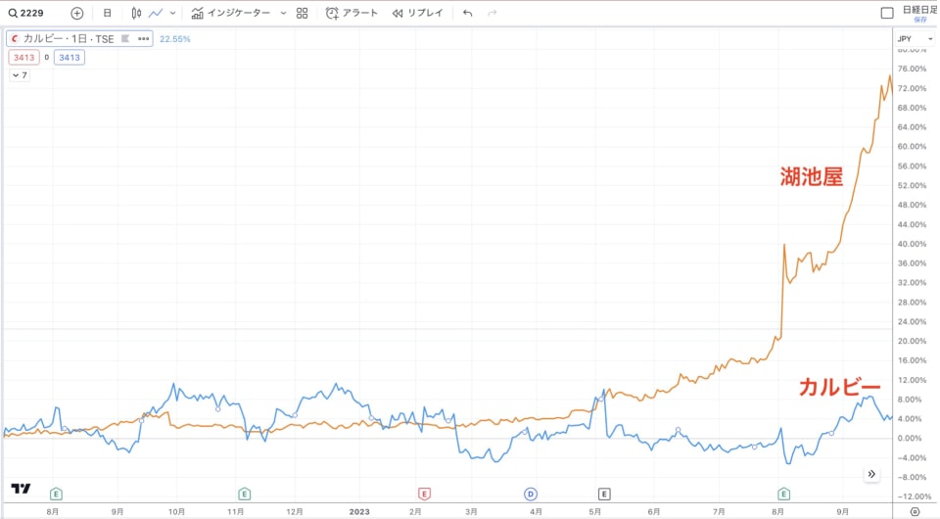940x519 pixels.
Task: Choose the line chart type icon
Action: 156,13
